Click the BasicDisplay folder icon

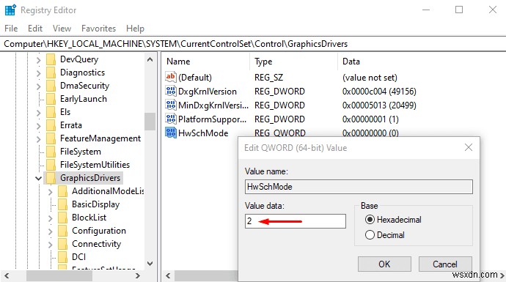click(62, 204)
